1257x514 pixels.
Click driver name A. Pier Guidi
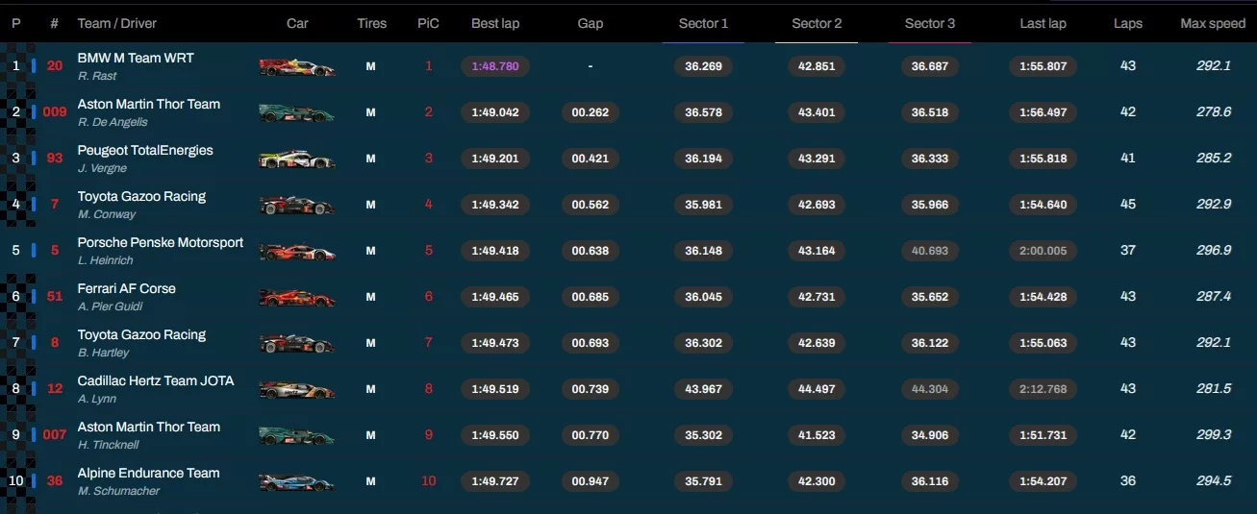111,306
